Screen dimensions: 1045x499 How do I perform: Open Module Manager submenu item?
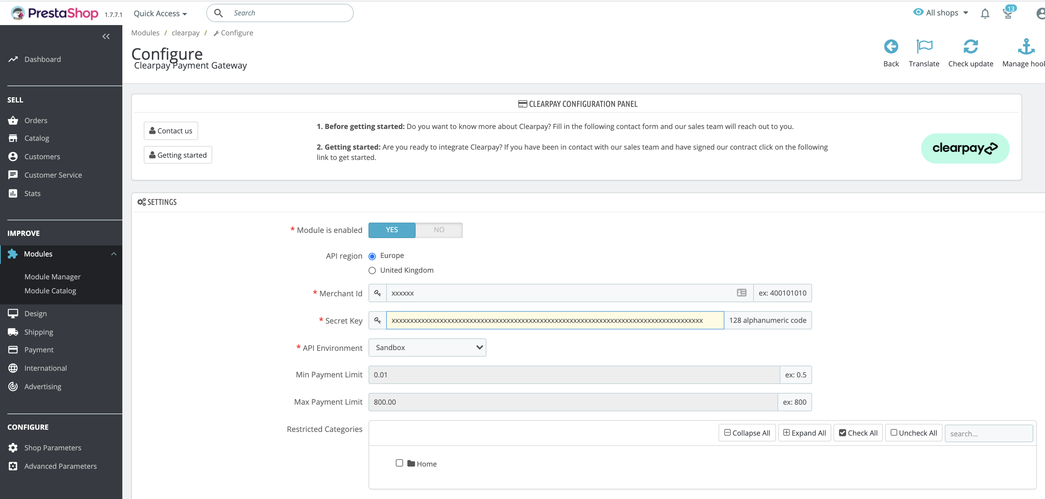52,277
